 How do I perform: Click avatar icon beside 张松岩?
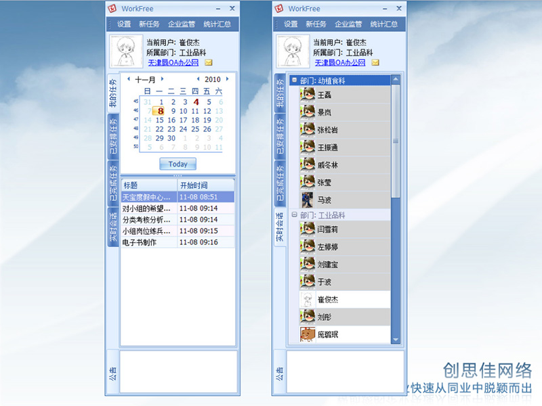(x=308, y=130)
